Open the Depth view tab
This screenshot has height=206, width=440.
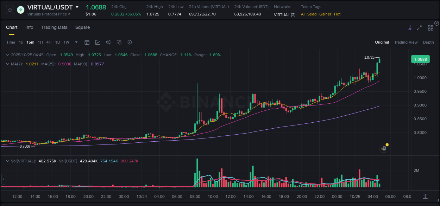[x=428, y=42]
